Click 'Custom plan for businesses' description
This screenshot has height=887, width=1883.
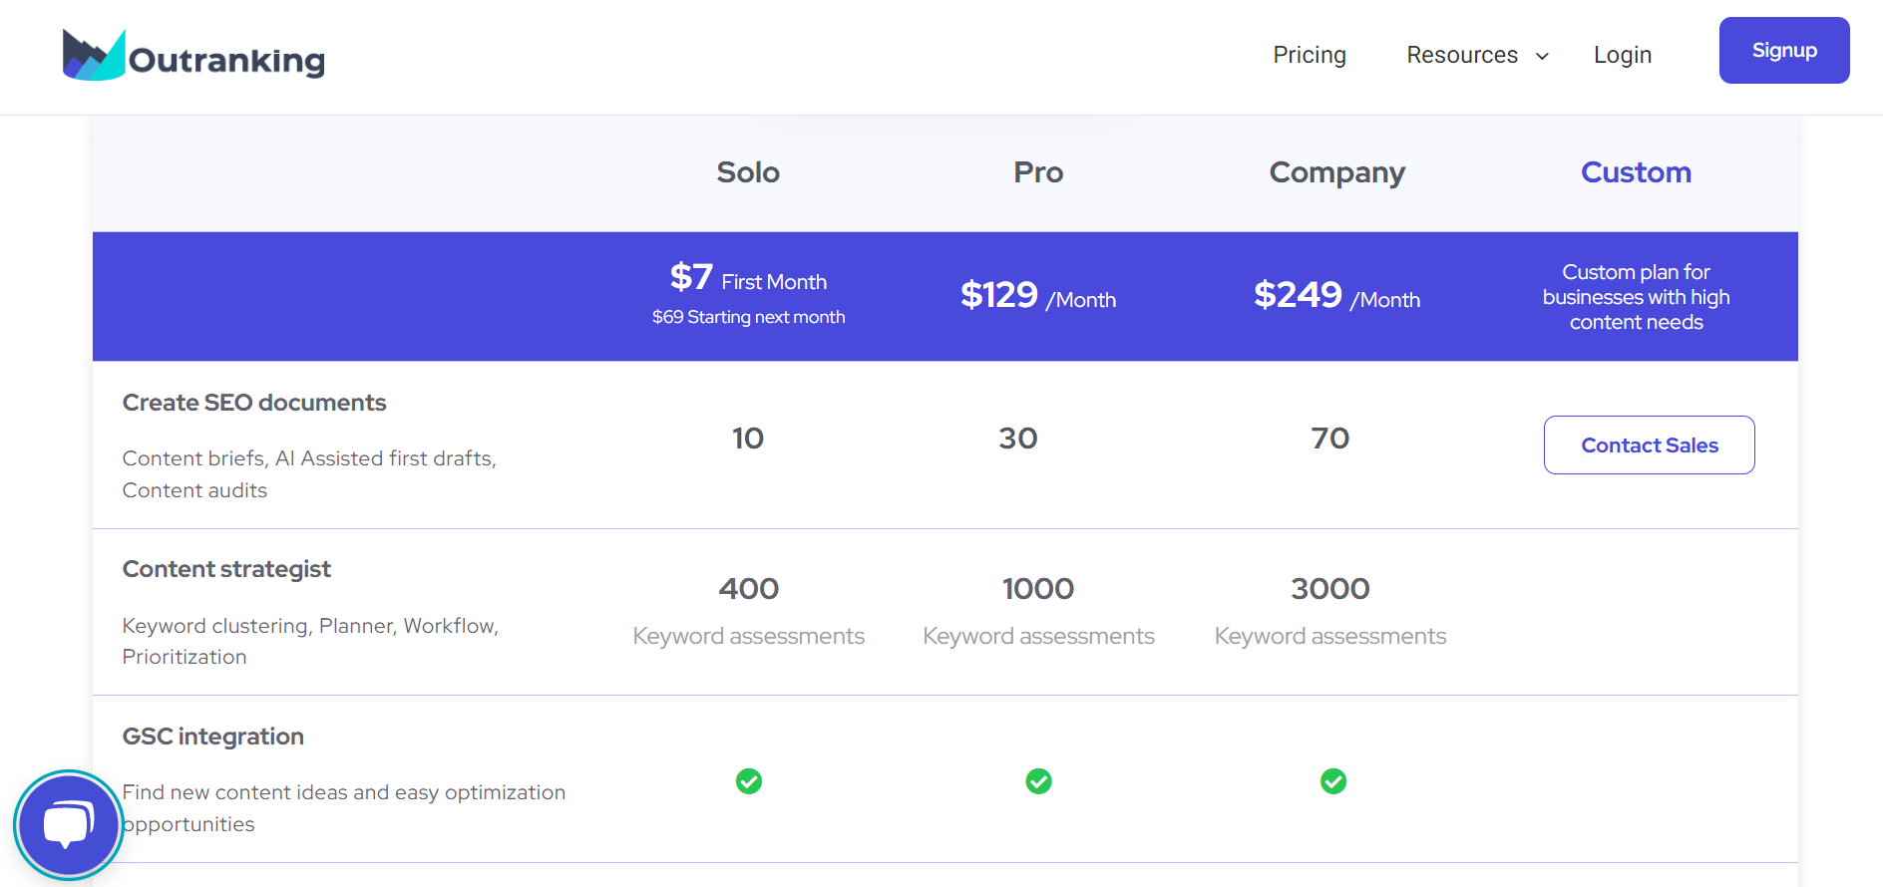(x=1636, y=297)
